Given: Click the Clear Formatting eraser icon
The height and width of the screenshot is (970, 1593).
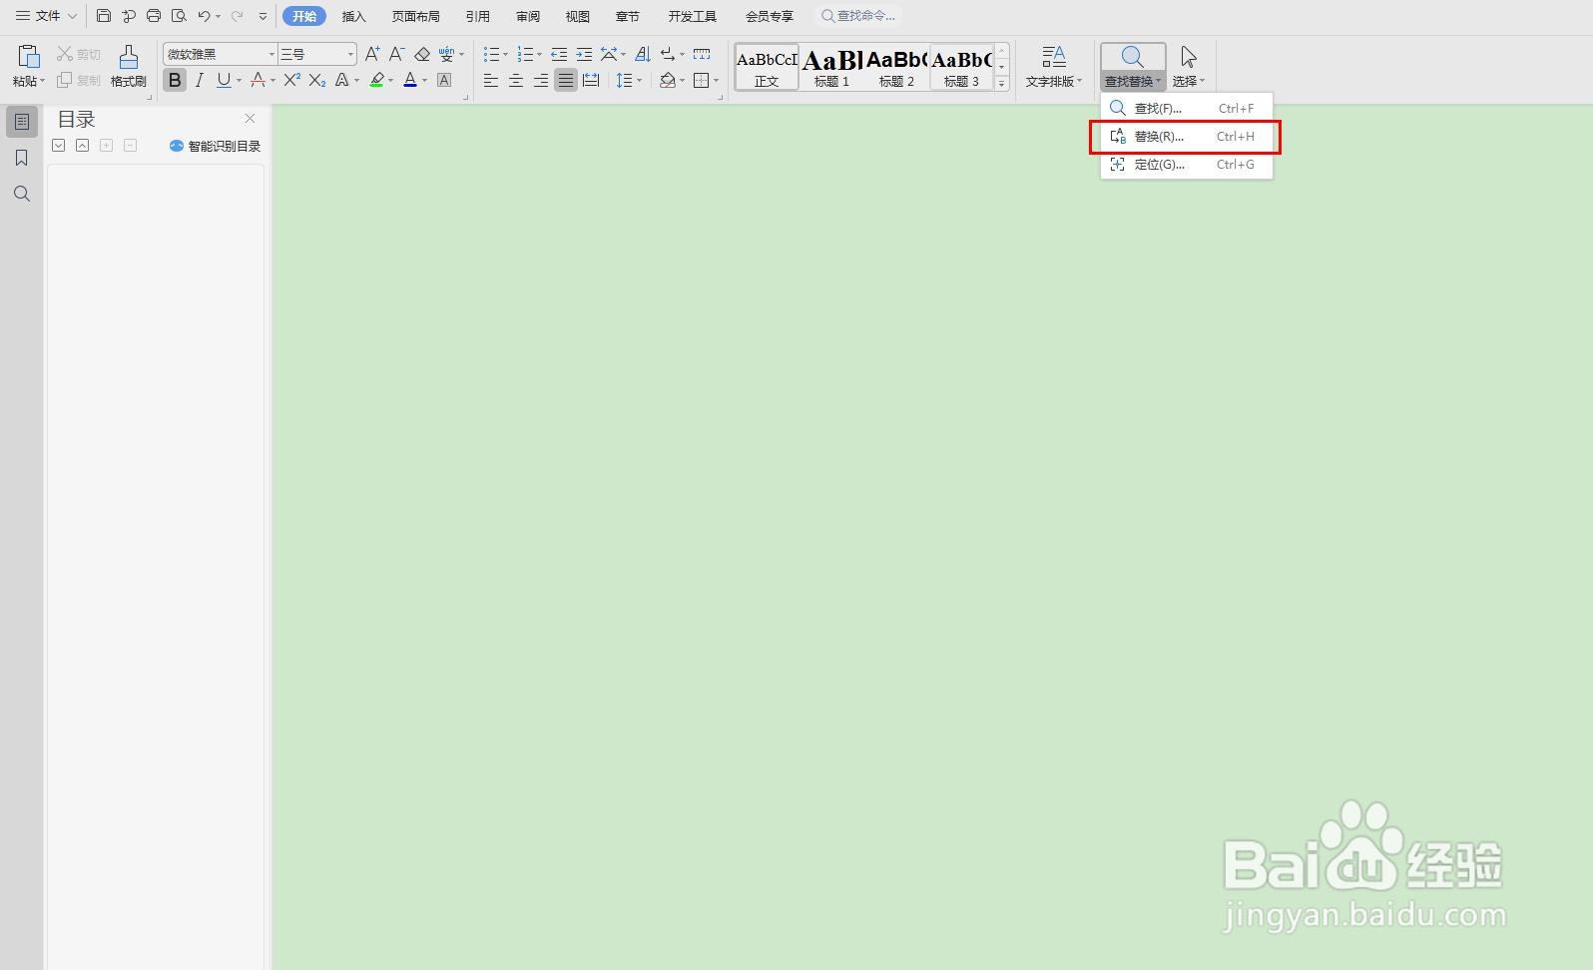Looking at the screenshot, I should 421,54.
